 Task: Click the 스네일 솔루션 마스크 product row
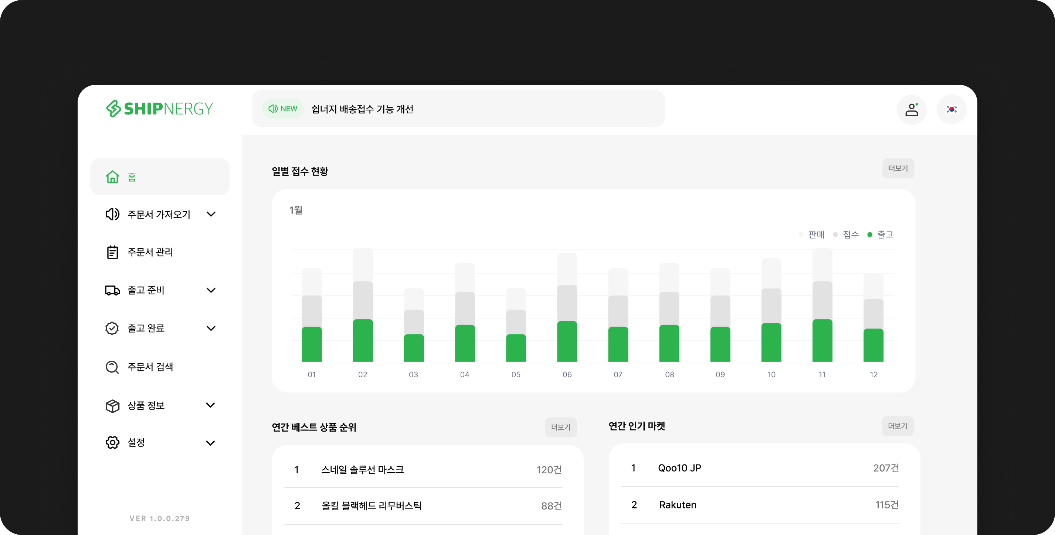pyautogui.click(x=423, y=470)
